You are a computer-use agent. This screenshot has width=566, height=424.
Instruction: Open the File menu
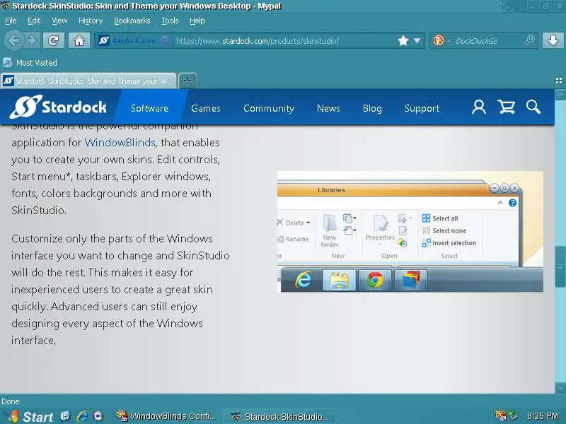(11, 20)
